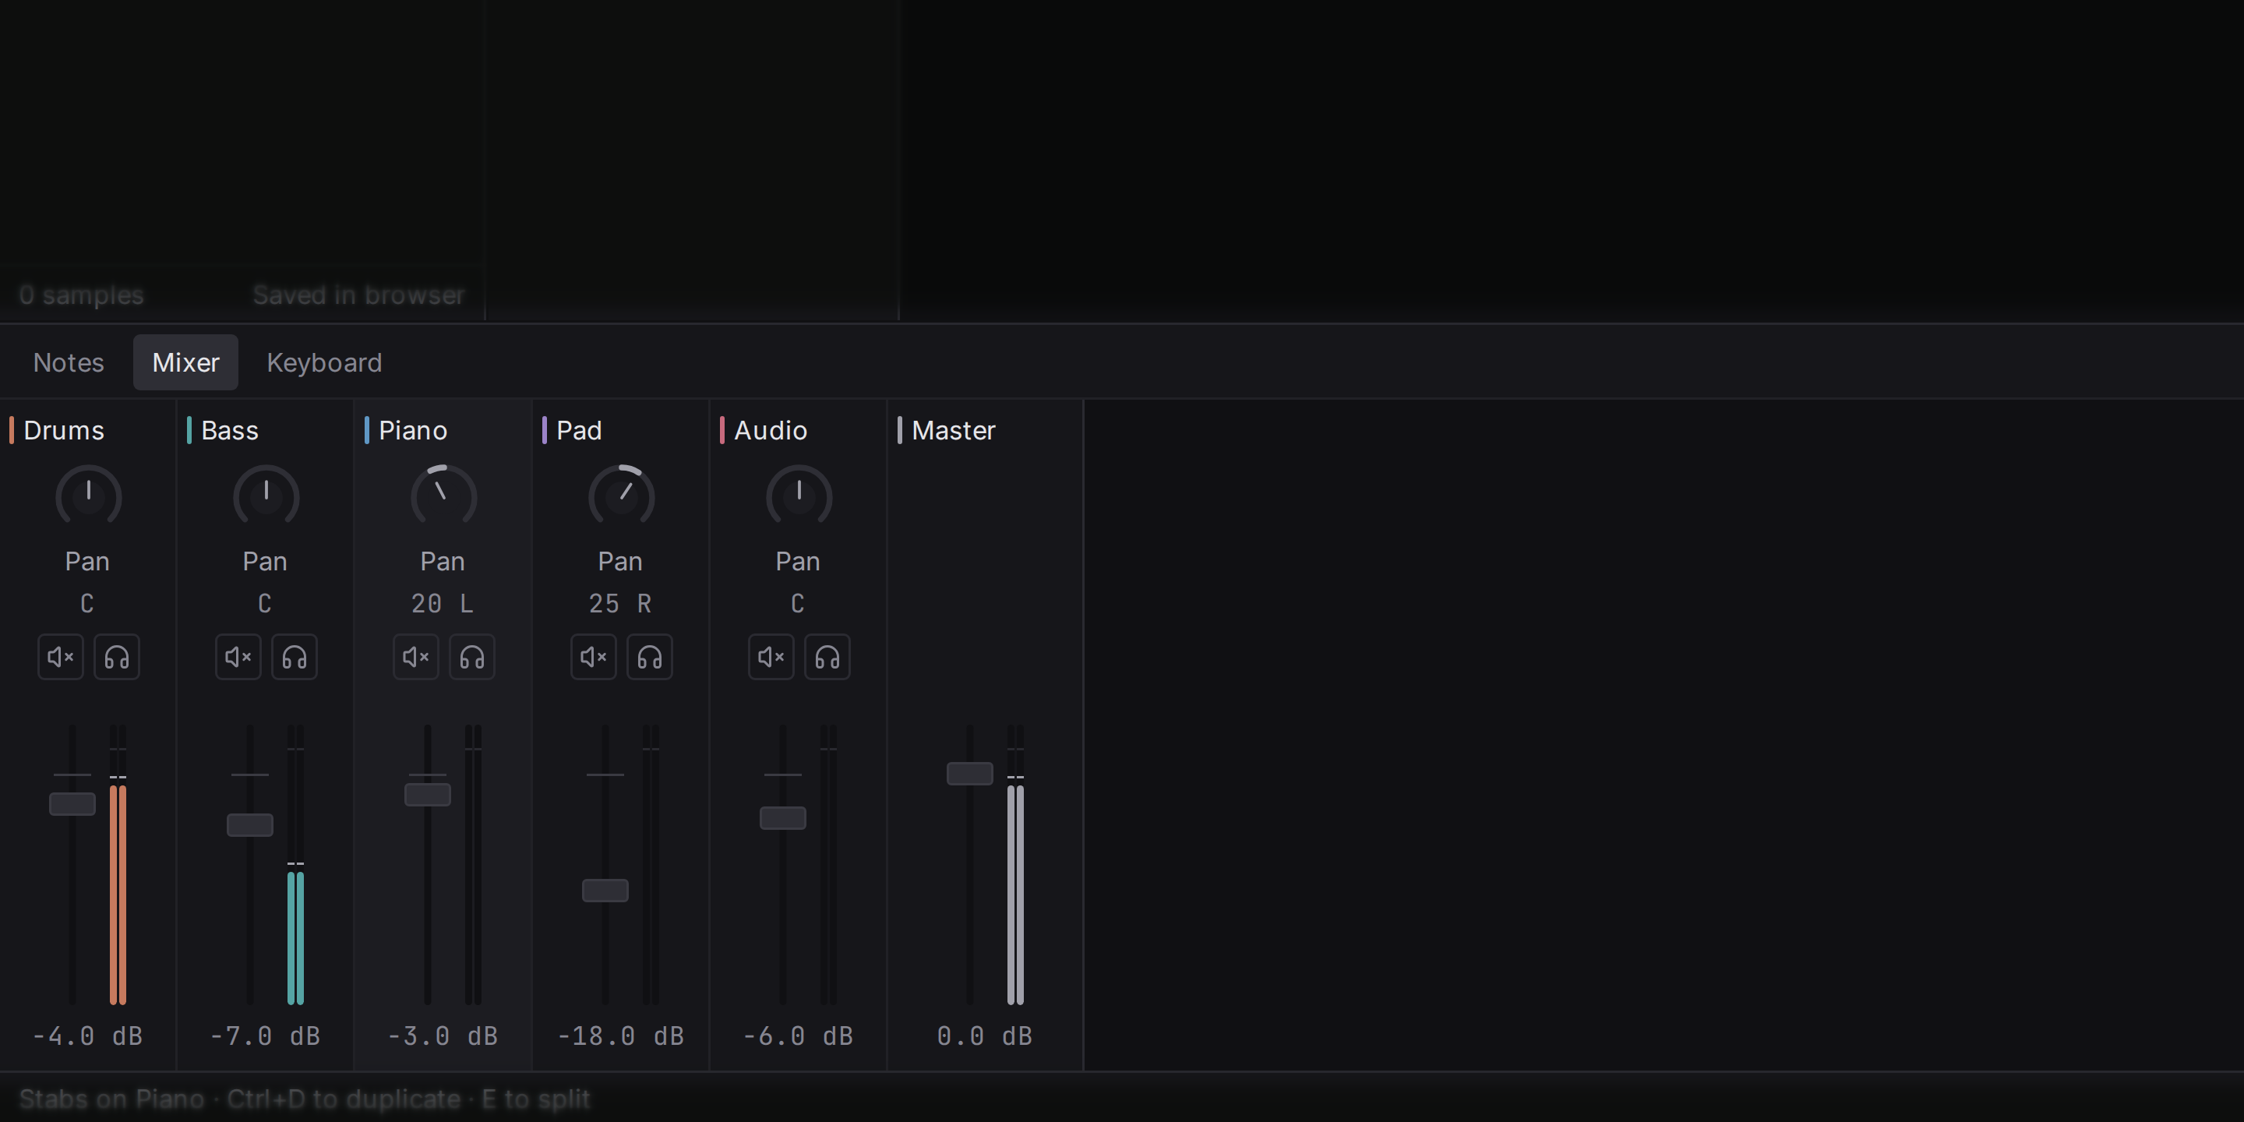Mute the Audio channel

(x=771, y=657)
